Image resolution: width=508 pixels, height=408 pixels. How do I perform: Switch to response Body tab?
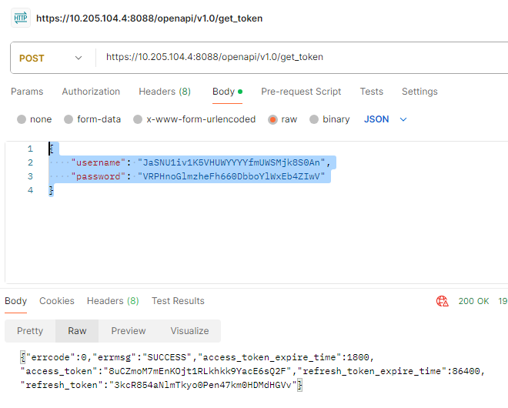pyautogui.click(x=15, y=301)
